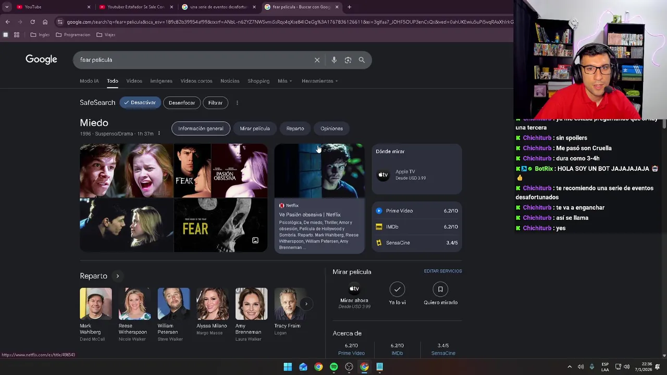Image resolution: width=667 pixels, height=375 pixels.
Task: Open Alyssa Milano cast photo
Action: coord(212,304)
